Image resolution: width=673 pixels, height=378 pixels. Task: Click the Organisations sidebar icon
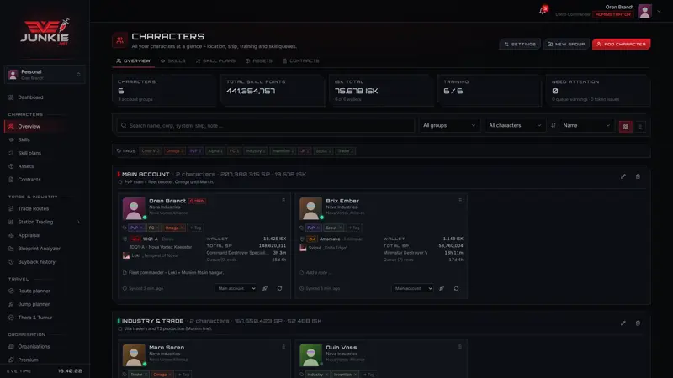(11, 347)
